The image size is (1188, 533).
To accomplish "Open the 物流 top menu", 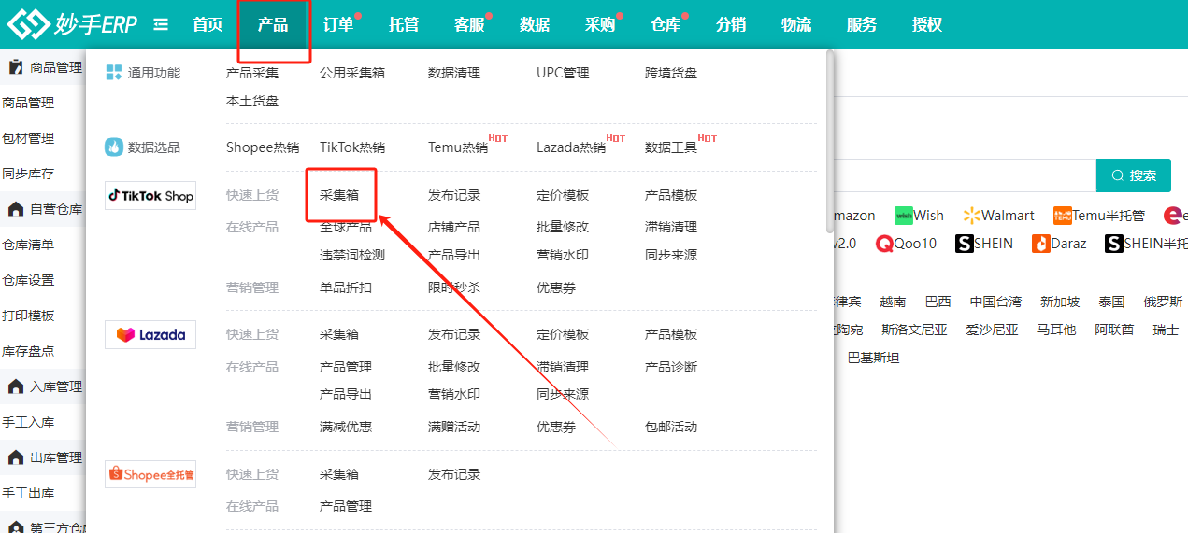I will [796, 25].
